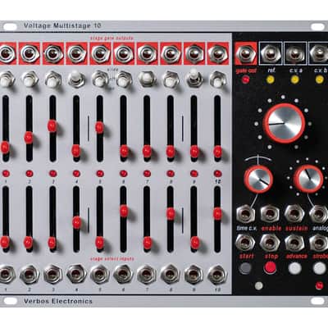Screen dimensions: 328x328
Task: Grab the stage 10 upper slider cap
Action: tap(218, 152)
